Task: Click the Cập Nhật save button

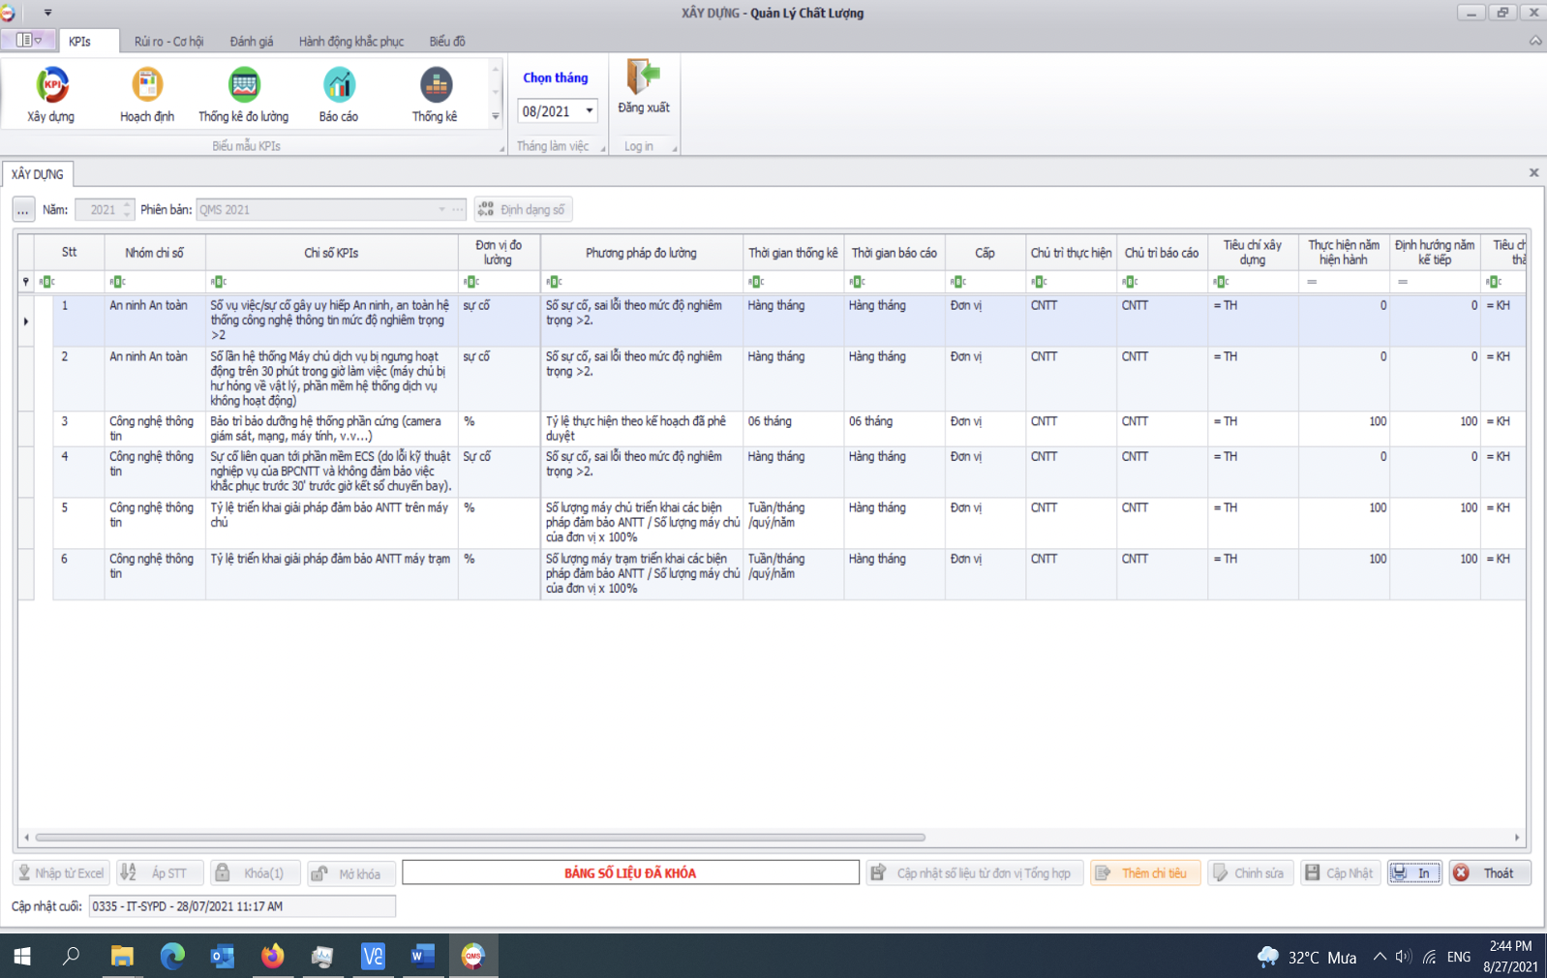Action: tap(1341, 872)
